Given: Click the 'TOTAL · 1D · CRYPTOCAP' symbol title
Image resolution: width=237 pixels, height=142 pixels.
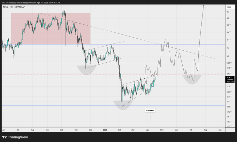Looking at the screenshot, I should click(14, 7).
